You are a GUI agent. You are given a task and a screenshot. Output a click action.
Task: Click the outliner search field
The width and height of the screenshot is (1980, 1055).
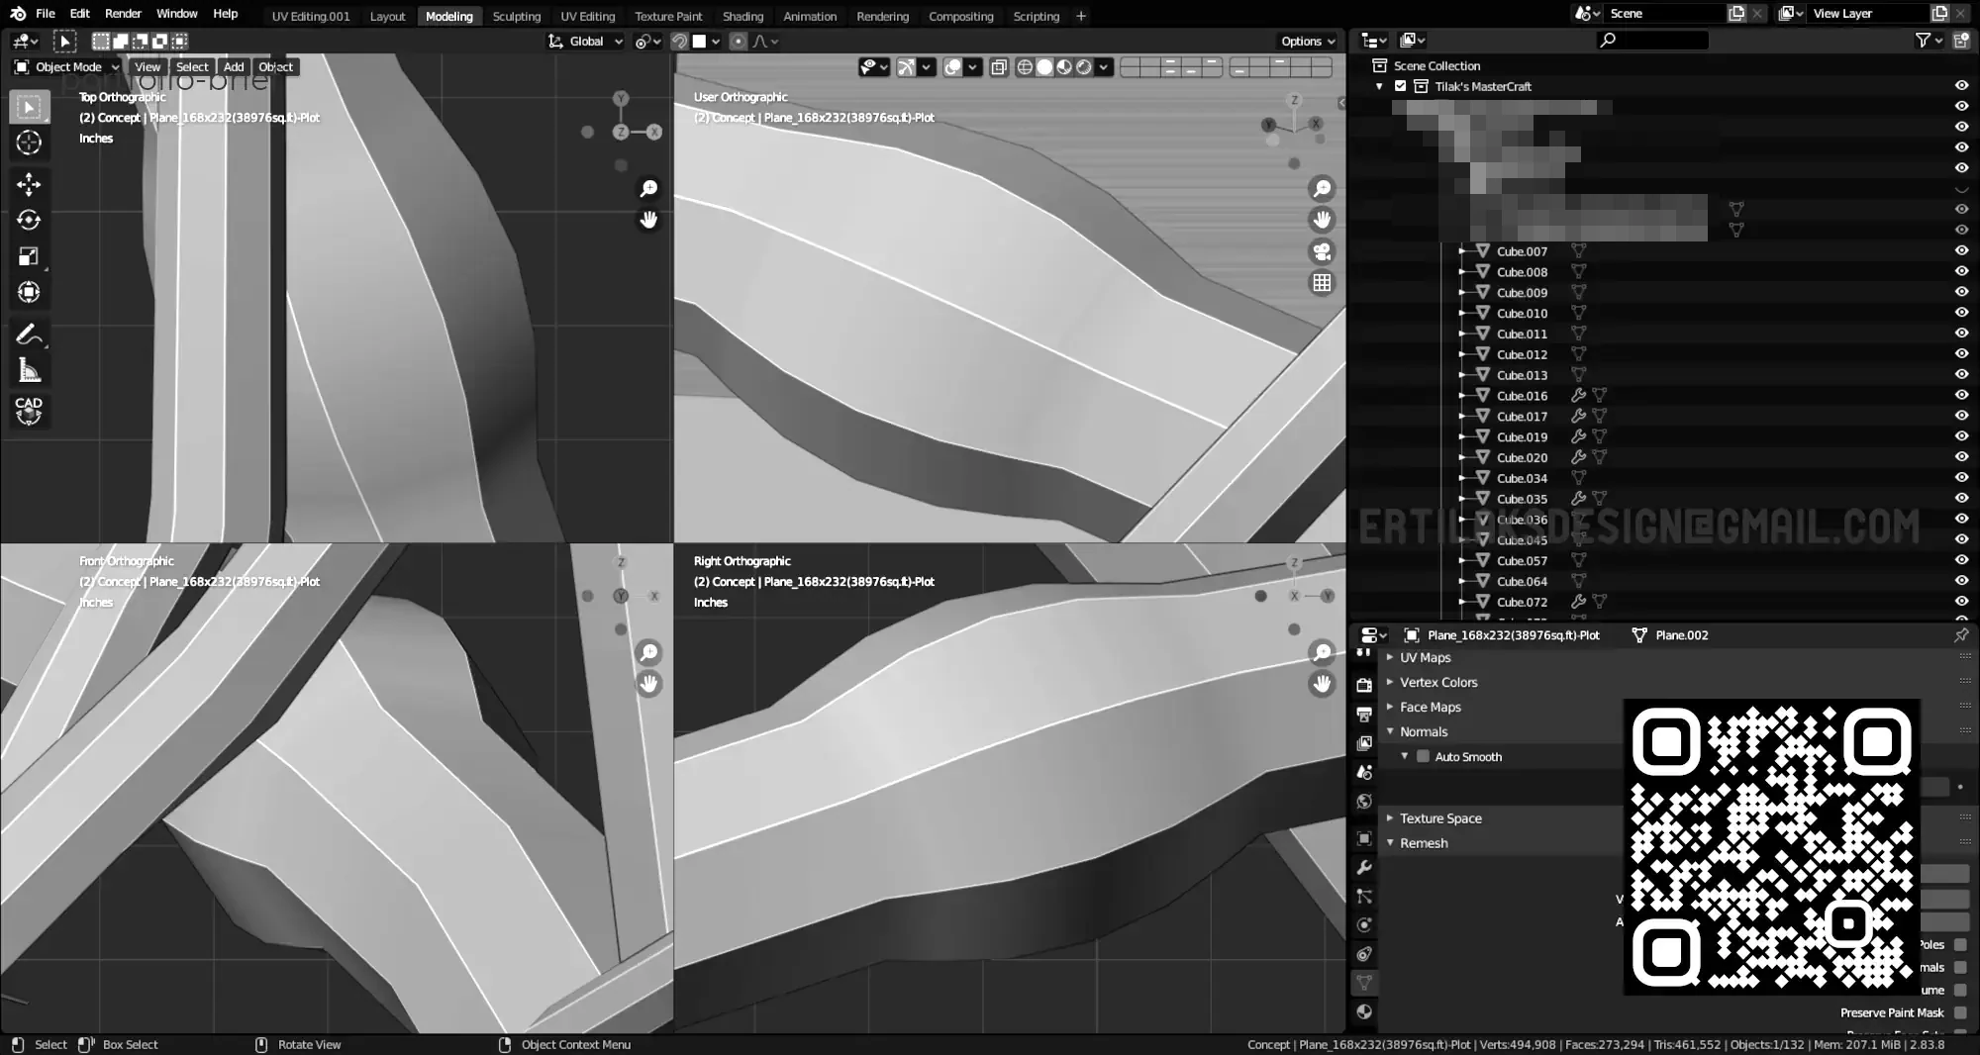[1652, 41]
